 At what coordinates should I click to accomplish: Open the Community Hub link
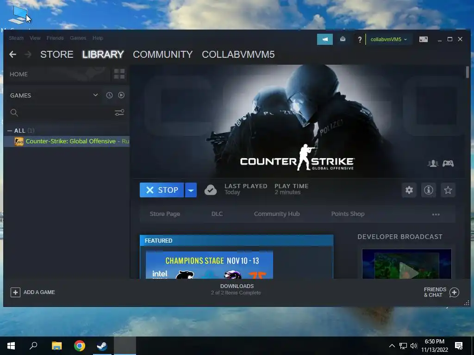pyautogui.click(x=277, y=214)
